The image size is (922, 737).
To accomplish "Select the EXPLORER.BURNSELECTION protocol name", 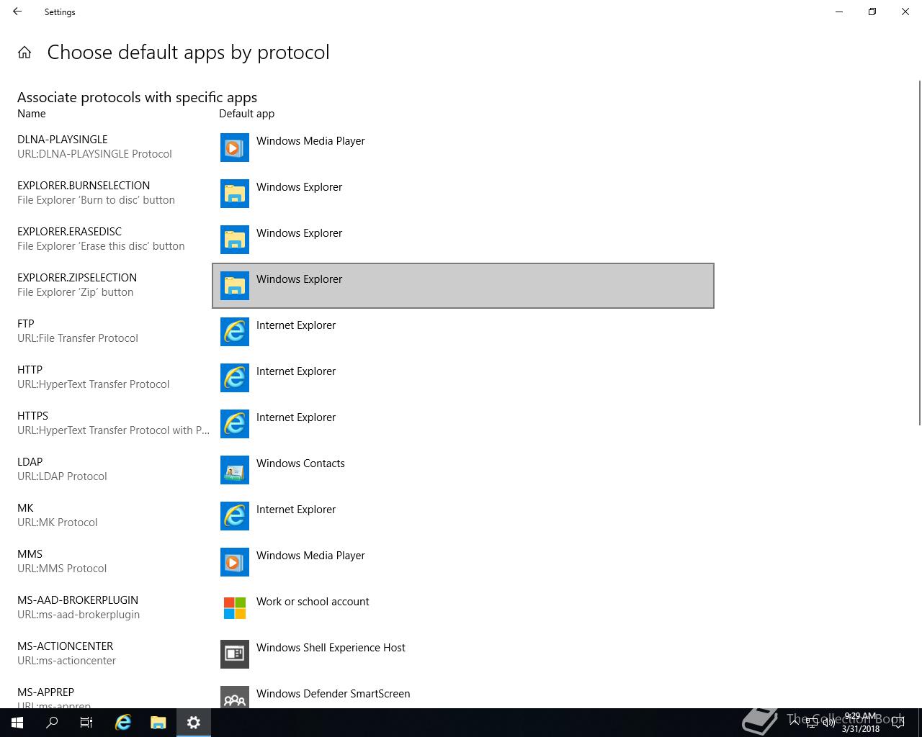I will click(x=84, y=186).
